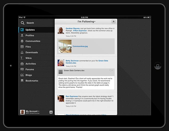This screenshot has height=131, width=169.
Task: Tap Betty Zechman's profile picture
Action: [x=61, y=63]
